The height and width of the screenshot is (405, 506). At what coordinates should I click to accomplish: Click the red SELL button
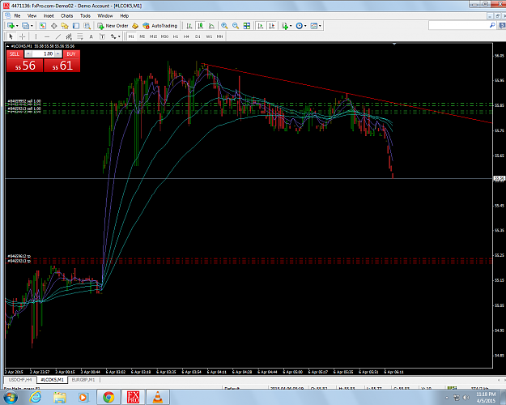pos(15,54)
